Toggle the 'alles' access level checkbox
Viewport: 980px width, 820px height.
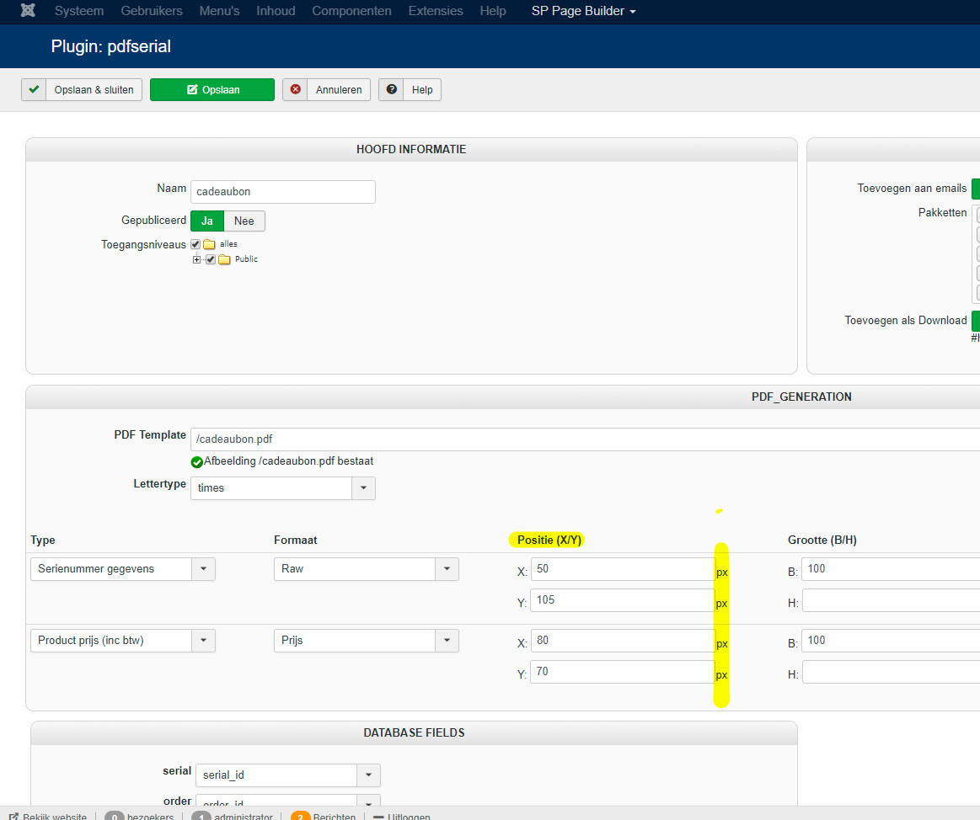pyautogui.click(x=195, y=244)
